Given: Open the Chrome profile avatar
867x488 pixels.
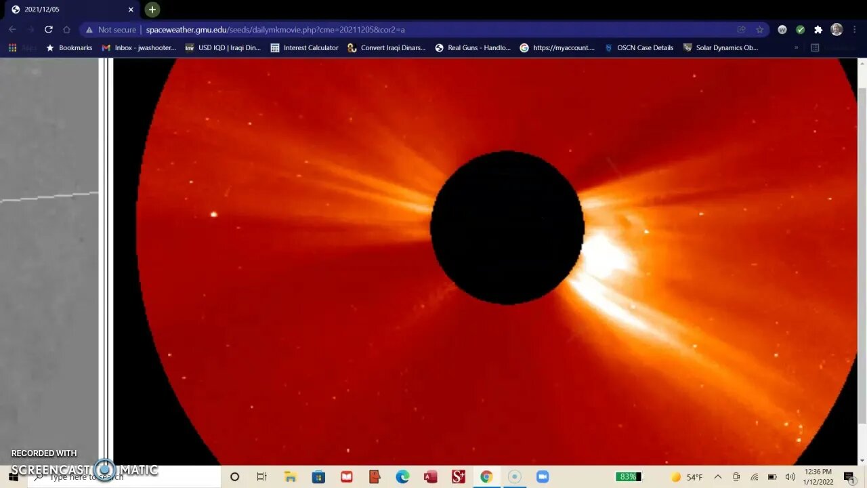Looking at the screenshot, I should [837, 30].
